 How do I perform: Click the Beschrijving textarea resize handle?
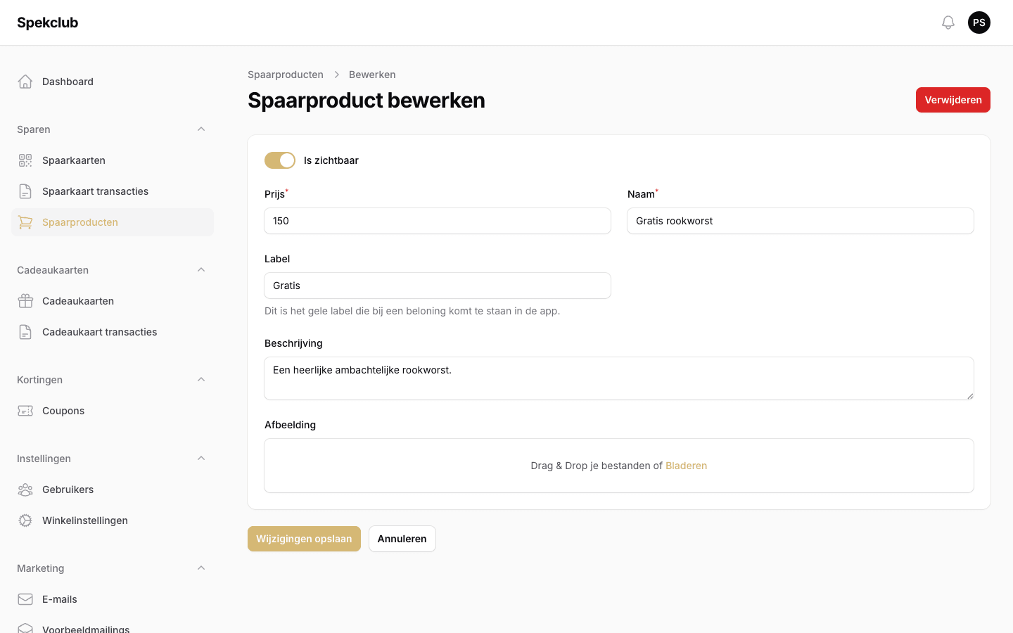pos(970,396)
